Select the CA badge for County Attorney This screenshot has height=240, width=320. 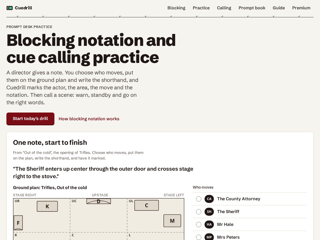click(x=209, y=199)
